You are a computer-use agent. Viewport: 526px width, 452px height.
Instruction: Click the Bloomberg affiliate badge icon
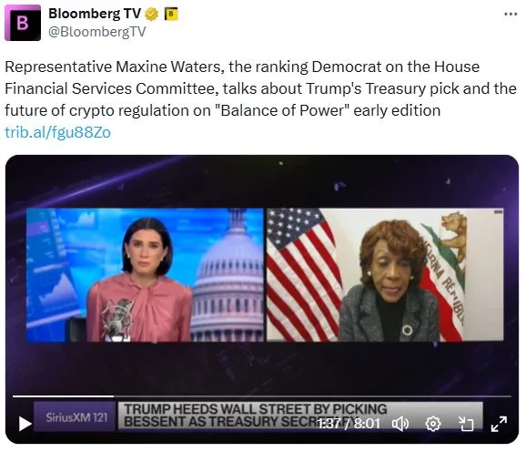coord(171,14)
